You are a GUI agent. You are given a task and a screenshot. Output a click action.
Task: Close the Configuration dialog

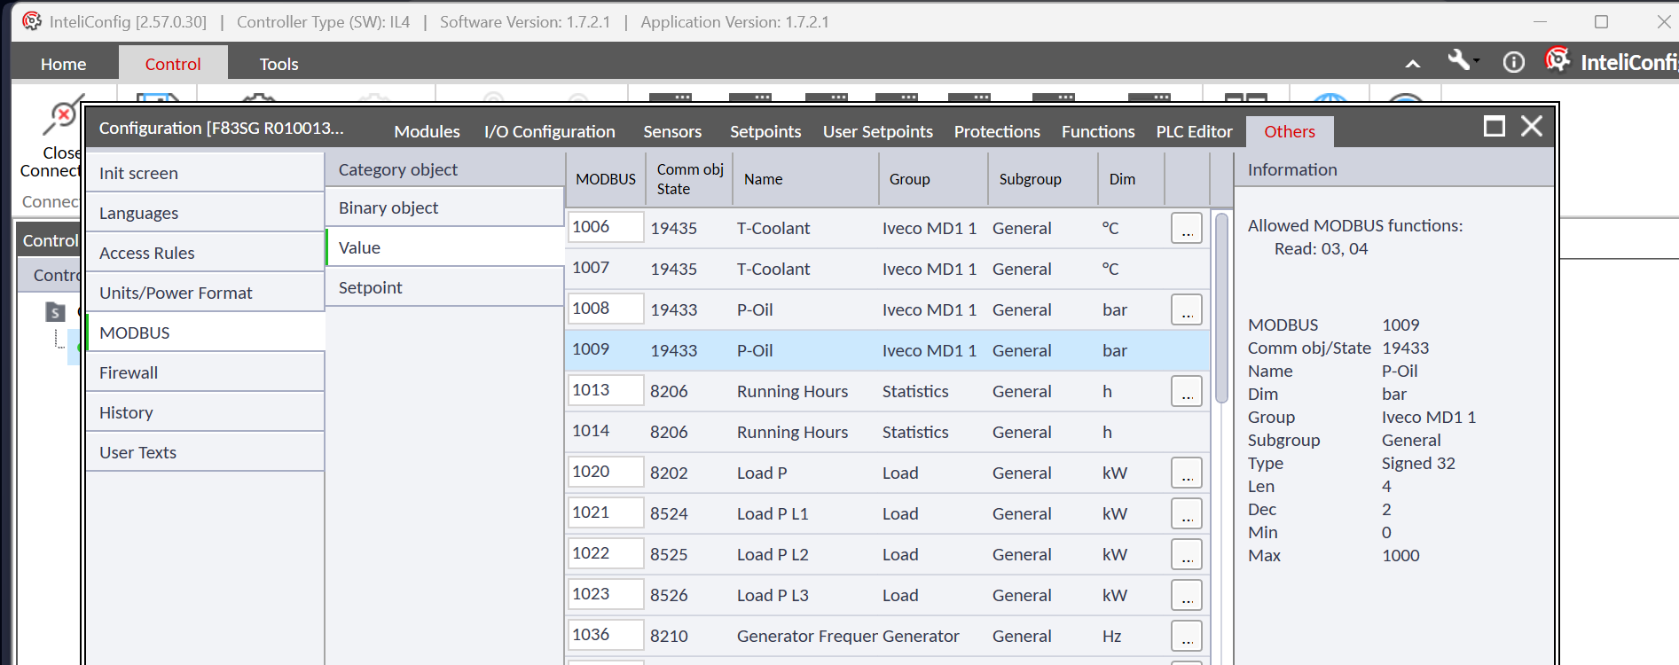[x=1532, y=127]
